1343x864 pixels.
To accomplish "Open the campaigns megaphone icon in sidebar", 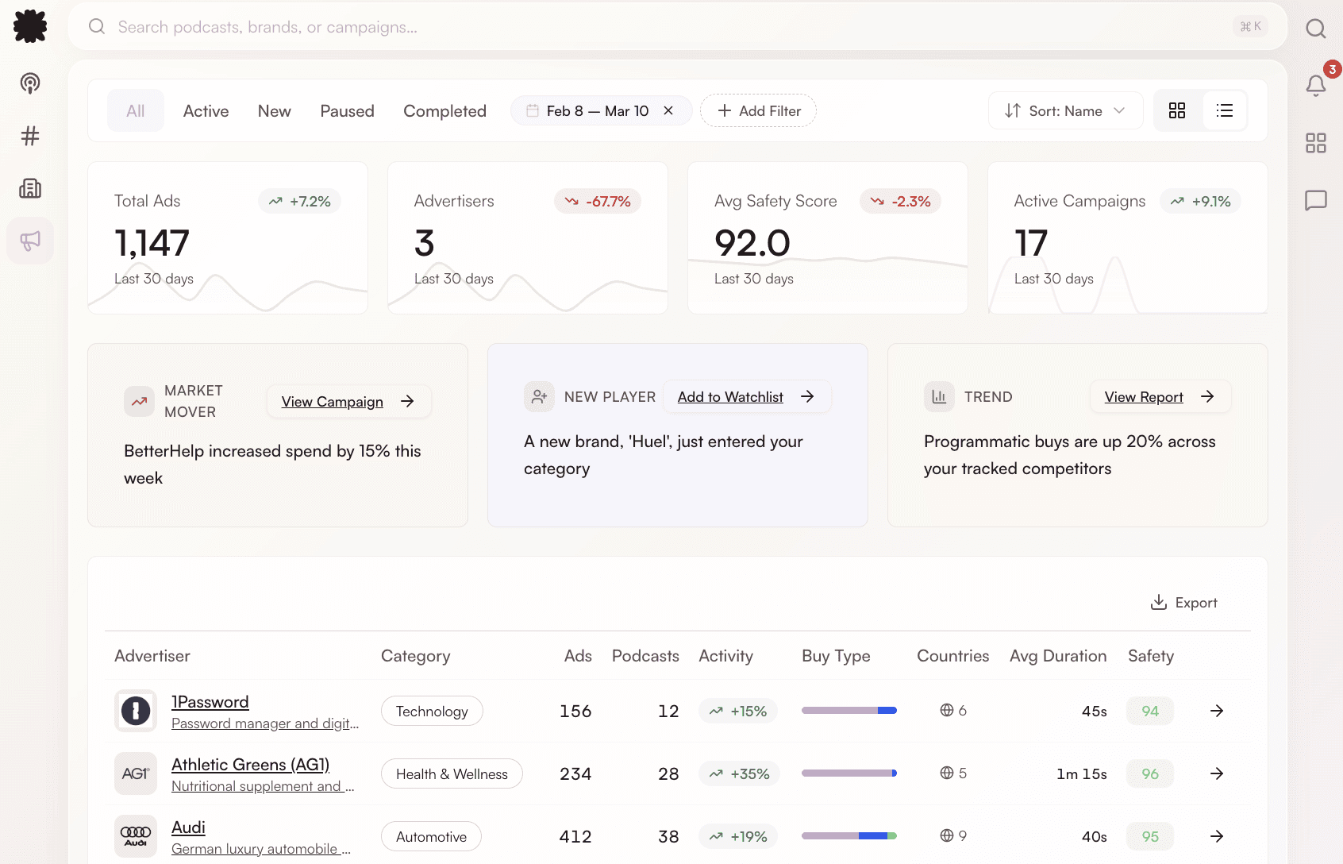I will click(x=30, y=241).
